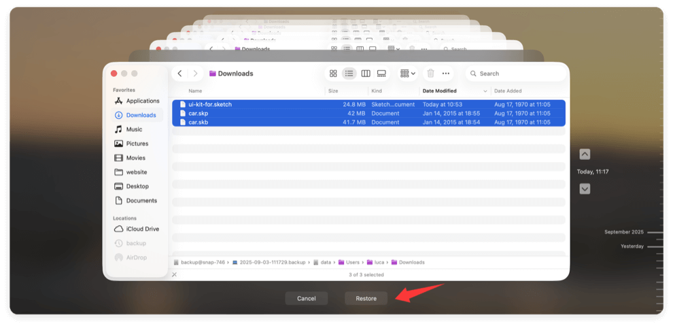Click Users folder in the path bar
Image resolution: width=673 pixels, height=326 pixels.
tap(349, 262)
